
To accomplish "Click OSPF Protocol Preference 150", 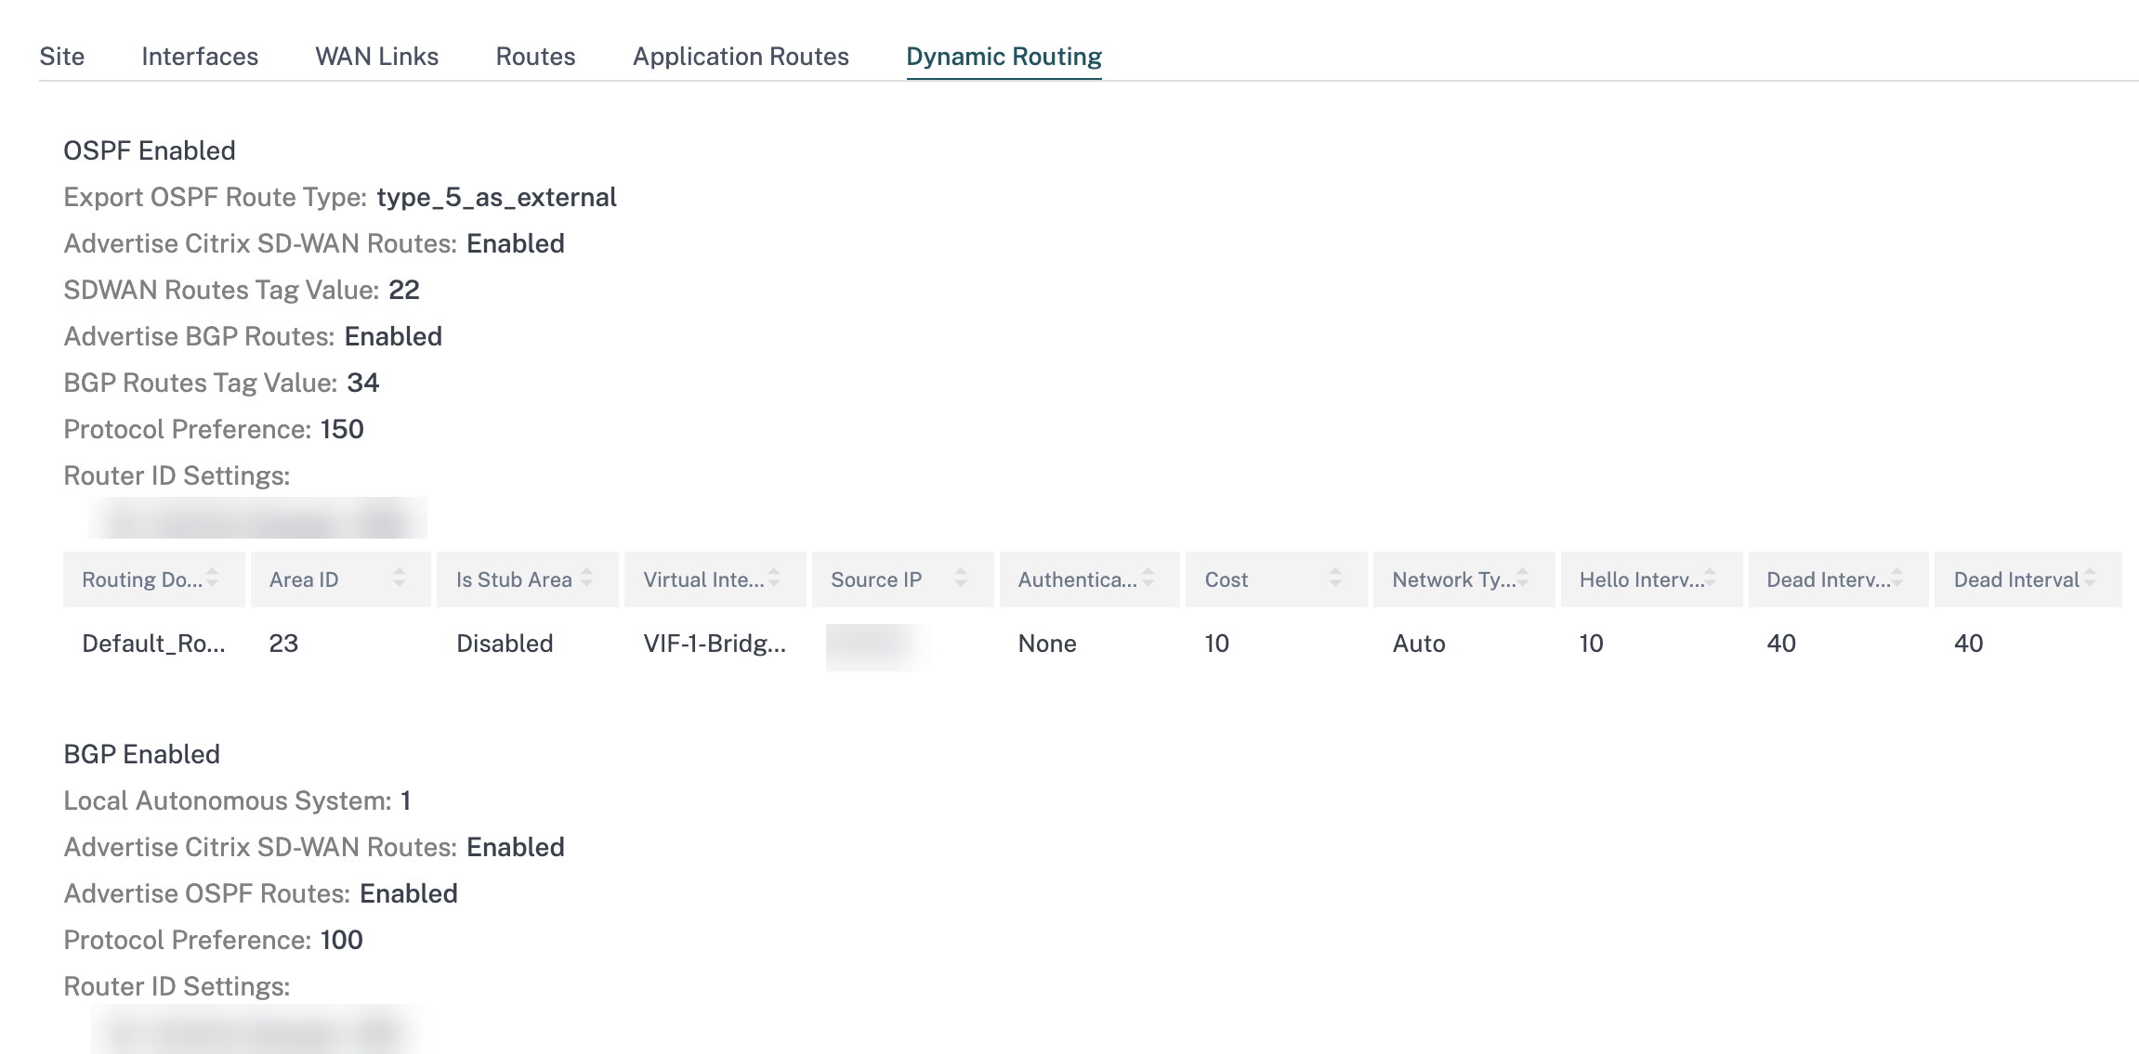I will pyautogui.click(x=342, y=429).
